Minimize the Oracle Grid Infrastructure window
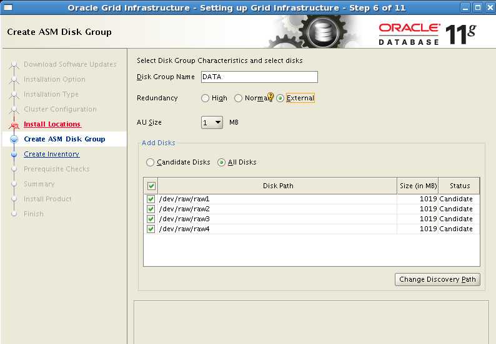The width and height of the screenshot is (496, 344). (465, 7)
